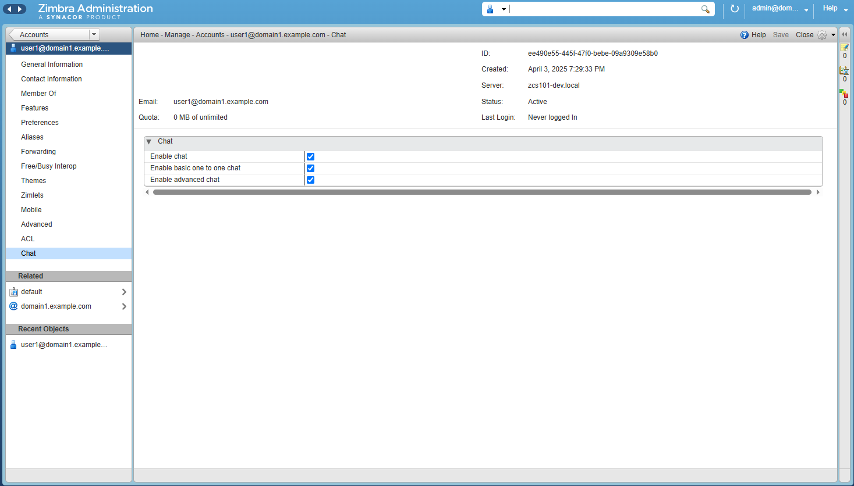Go to the Mobile section

31,210
